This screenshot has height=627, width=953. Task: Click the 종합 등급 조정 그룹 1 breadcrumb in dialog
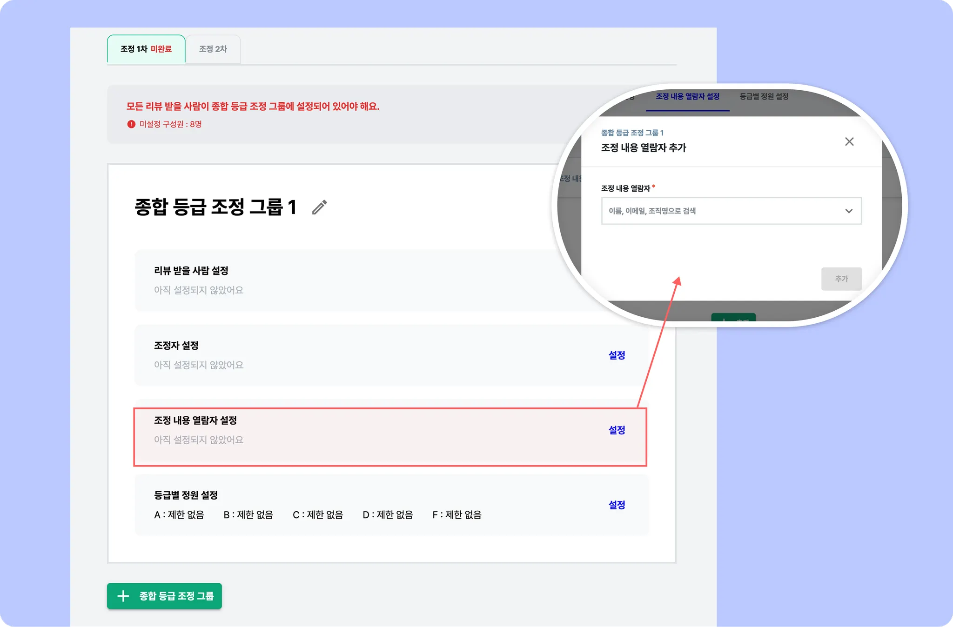coord(632,133)
